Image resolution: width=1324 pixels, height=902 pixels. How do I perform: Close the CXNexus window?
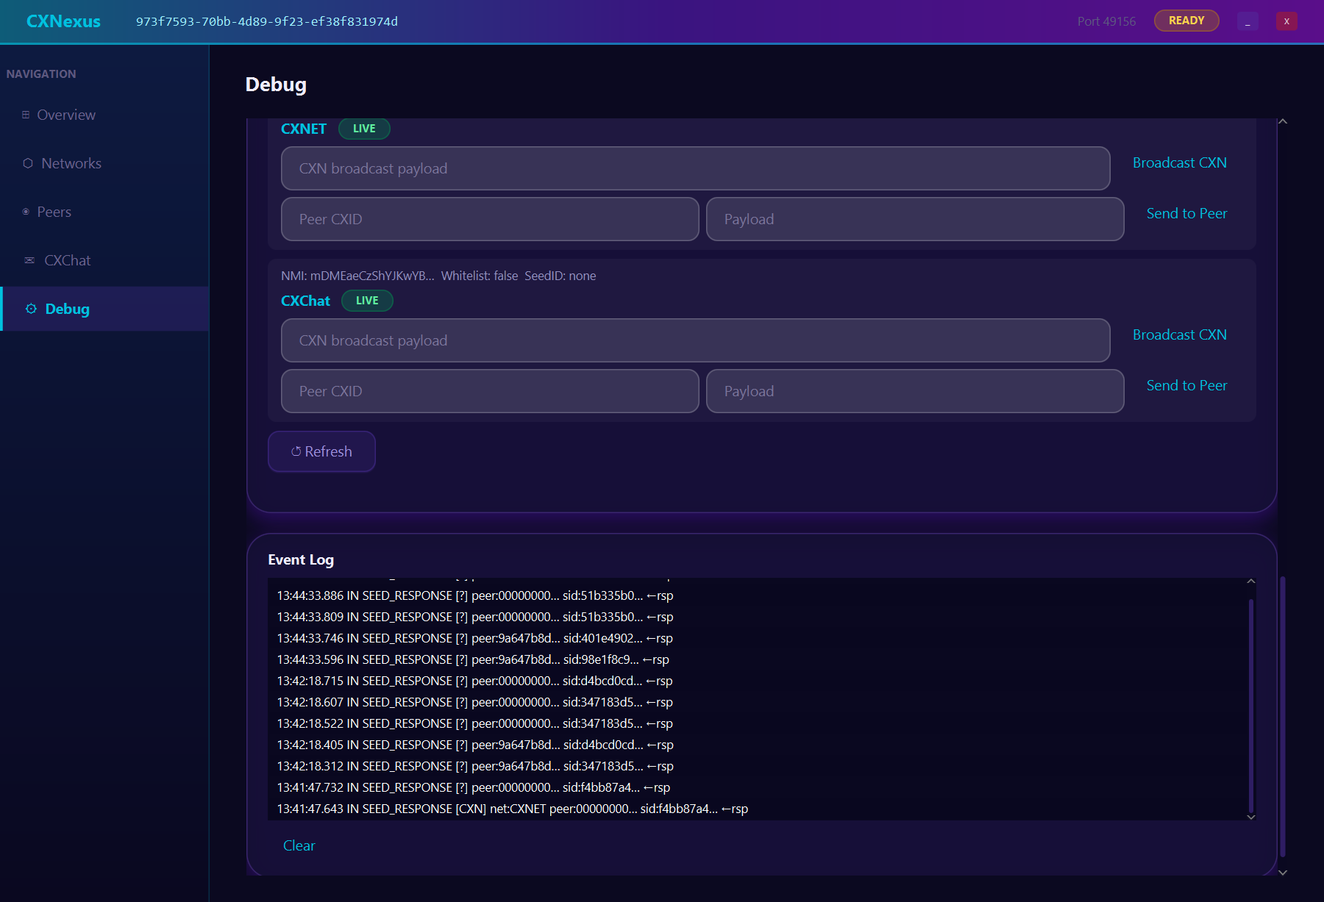(1286, 21)
